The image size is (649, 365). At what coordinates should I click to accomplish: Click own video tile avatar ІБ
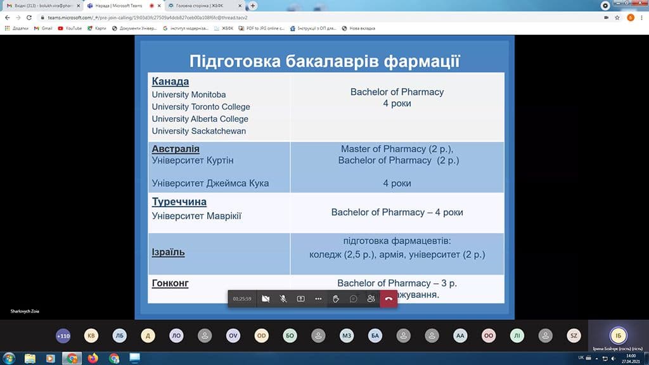tap(619, 336)
